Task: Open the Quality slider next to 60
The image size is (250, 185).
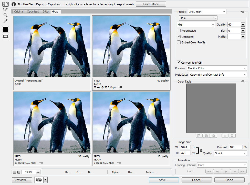Action: pyautogui.click(x=243, y=24)
